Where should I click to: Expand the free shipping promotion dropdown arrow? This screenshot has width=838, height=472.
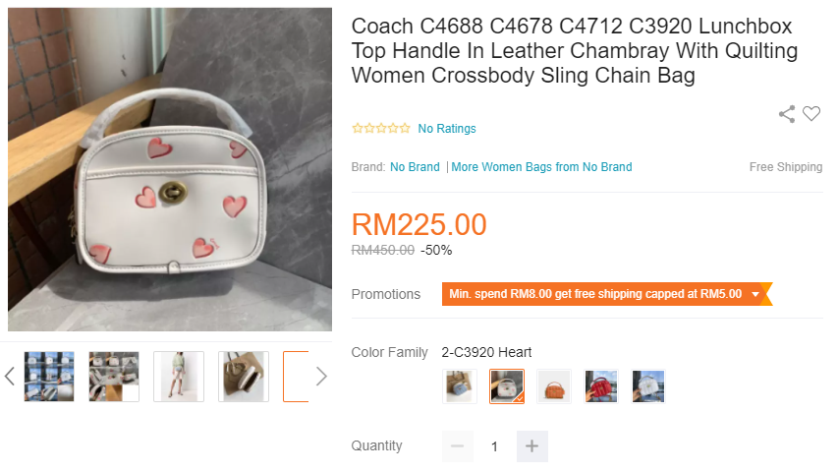755,294
